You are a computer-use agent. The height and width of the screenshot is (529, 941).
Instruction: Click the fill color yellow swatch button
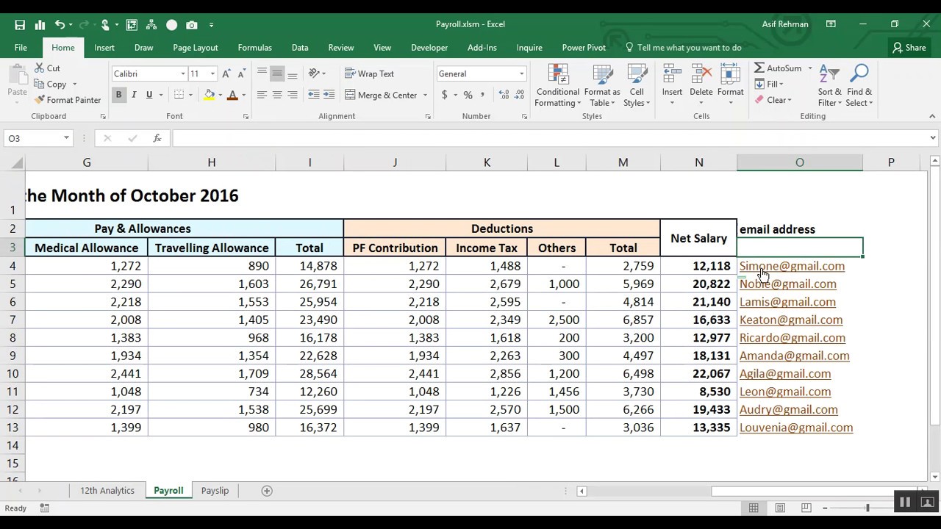(x=210, y=95)
